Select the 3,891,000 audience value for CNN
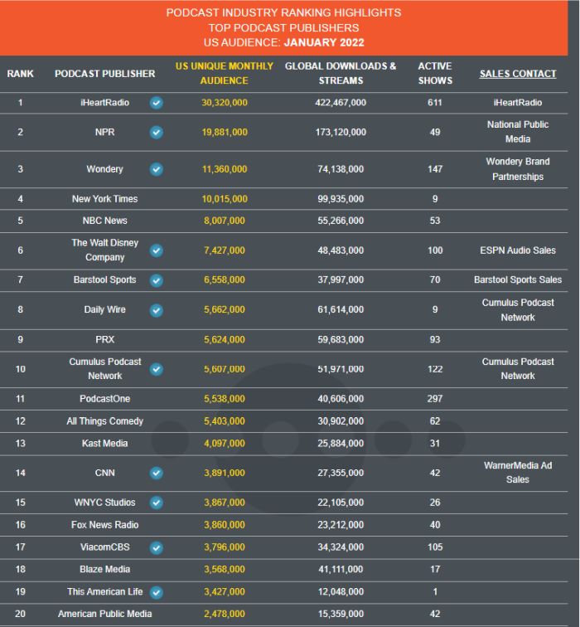This screenshot has height=627, width=580. pos(224,473)
